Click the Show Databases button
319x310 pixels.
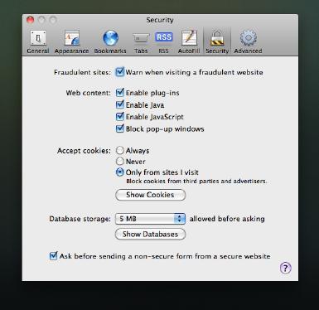click(x=150, y=235)
